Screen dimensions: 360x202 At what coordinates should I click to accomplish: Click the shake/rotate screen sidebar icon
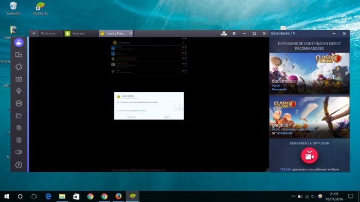pyautogui.click(x=19, y=67)
